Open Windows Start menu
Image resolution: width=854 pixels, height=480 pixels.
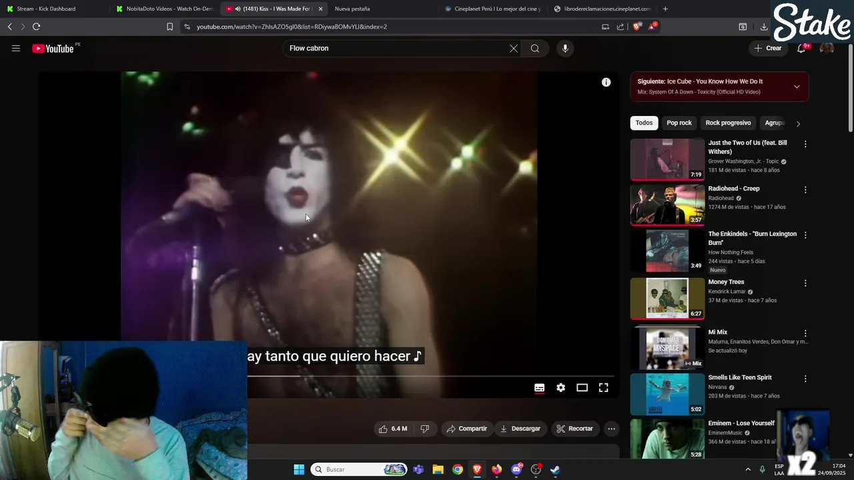pos(299,469)
